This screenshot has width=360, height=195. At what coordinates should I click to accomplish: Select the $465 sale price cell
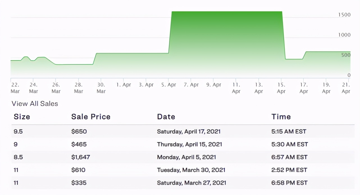click(79, 144)
